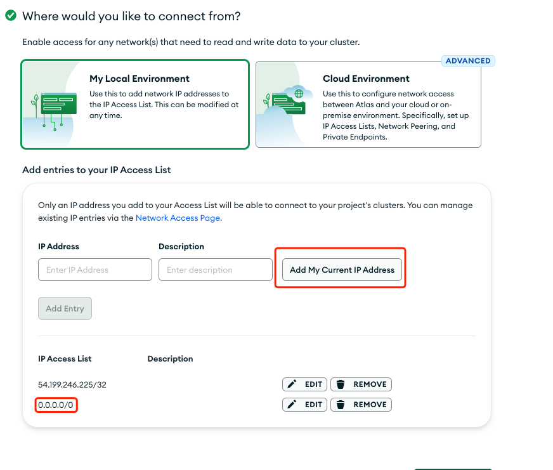Click the ADVANCED badge on the cloud card
Image resolution: width=553 pixels, height=470 pixels.
468,61
